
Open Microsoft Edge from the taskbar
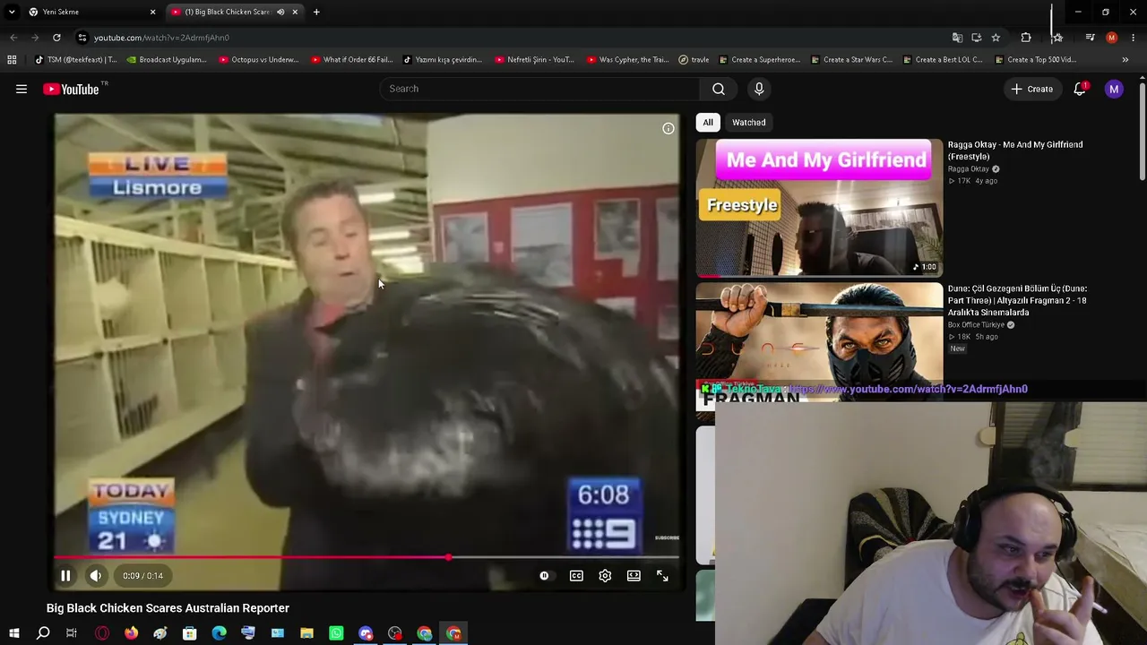coord(219,633)
